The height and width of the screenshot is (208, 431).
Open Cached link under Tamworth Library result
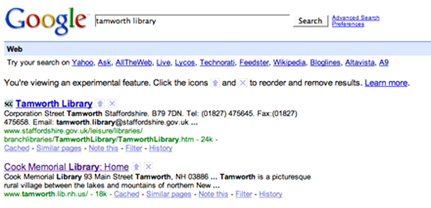click(x=17, y=148)
